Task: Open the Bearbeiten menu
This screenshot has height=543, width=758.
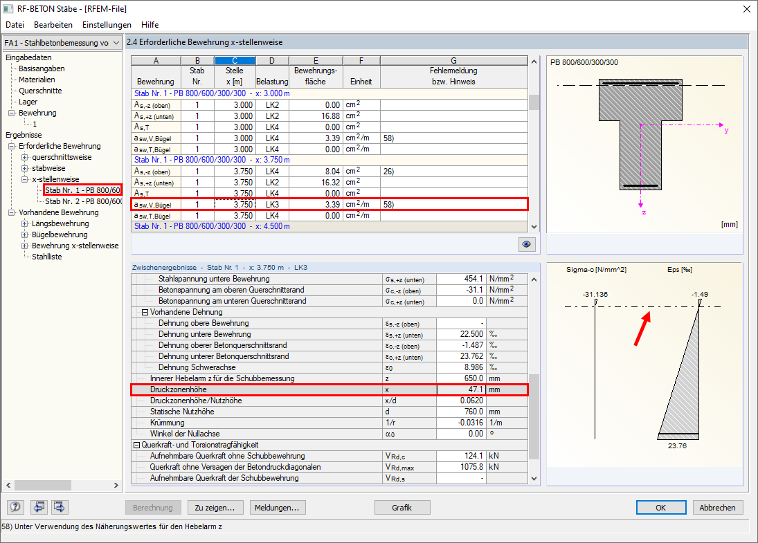Action: pyautogui.click(x=53, y=24)
